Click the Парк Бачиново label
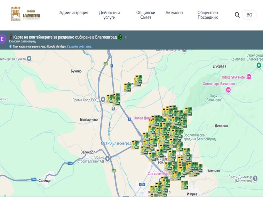The width and height of the screenshot is (263, 197). click(214, 98)
